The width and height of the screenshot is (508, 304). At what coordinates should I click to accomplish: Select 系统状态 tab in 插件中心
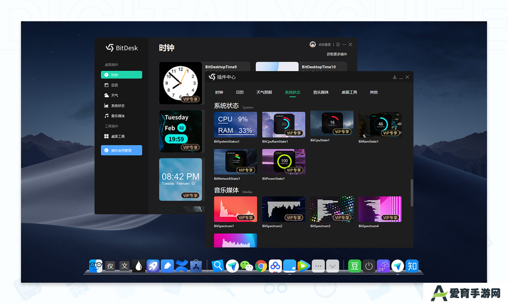point(293,92)
